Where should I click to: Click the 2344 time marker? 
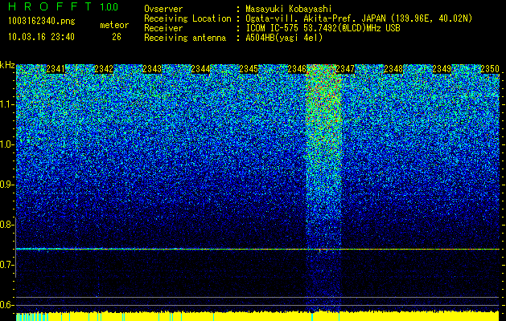(200, 69)
